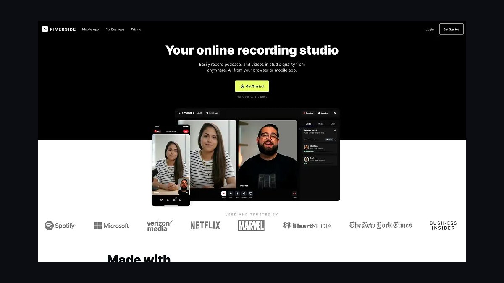Image resolution: width=504 pixels, height=283 pixels.
Task: Click the small Invite button in the panel
Action: [329, 140]
